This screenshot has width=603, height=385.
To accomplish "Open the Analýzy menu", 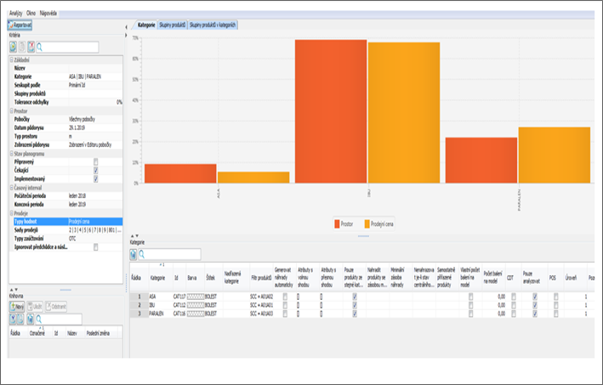I will click(x=16, y=15).
